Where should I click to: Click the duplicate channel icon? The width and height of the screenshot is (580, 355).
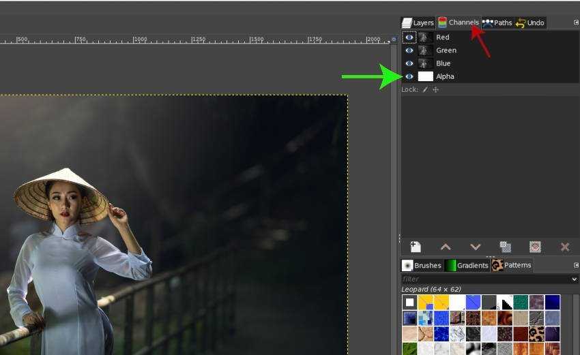506,247
